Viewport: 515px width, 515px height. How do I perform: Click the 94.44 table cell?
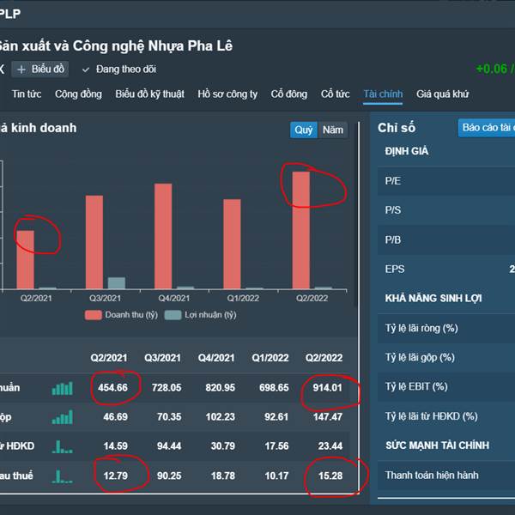[169, 446]
